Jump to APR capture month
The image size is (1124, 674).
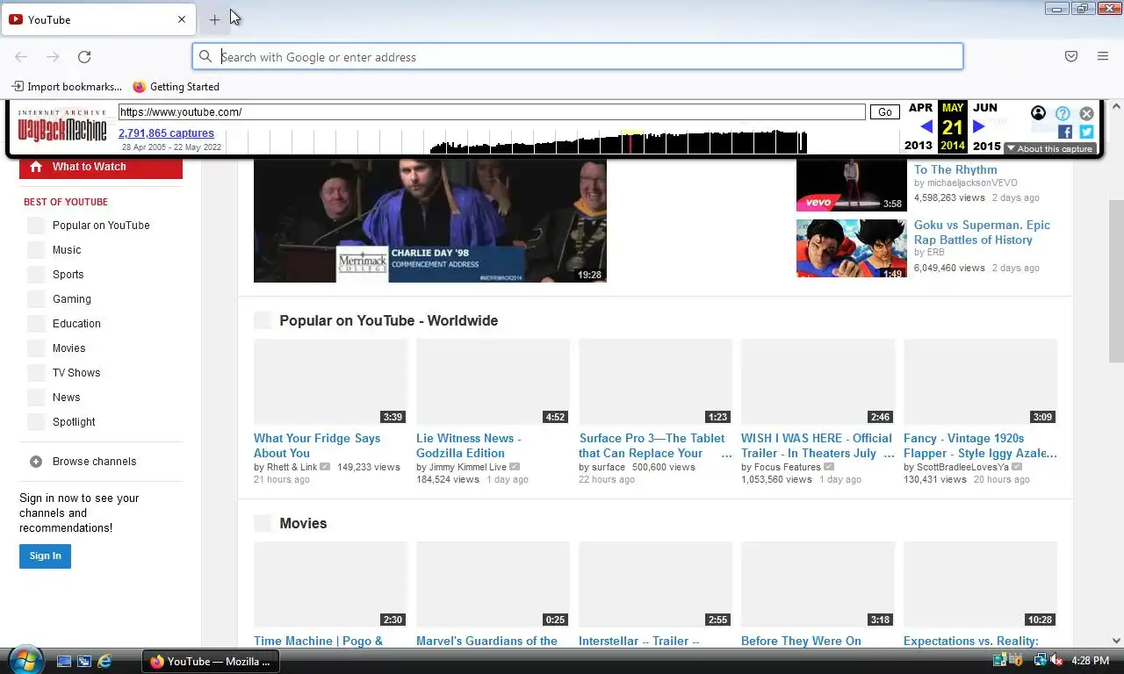(920, 107)
